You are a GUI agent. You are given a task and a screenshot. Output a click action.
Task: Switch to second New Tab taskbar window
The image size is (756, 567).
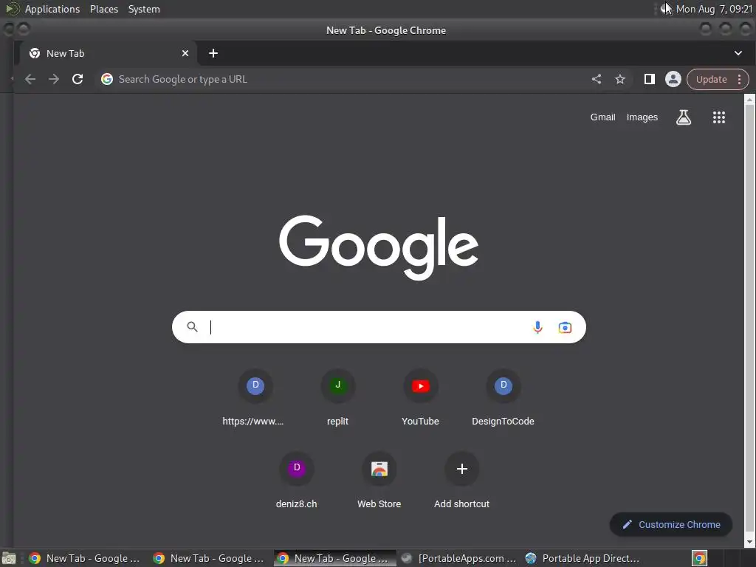click(209, 558)
